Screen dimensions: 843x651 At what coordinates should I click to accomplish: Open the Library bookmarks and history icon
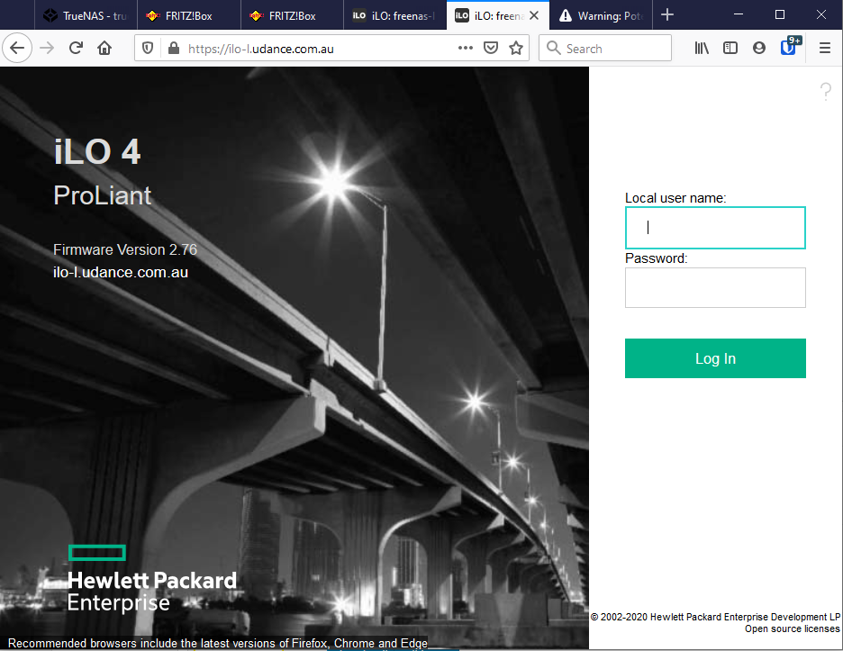click(x=702, y=49)
